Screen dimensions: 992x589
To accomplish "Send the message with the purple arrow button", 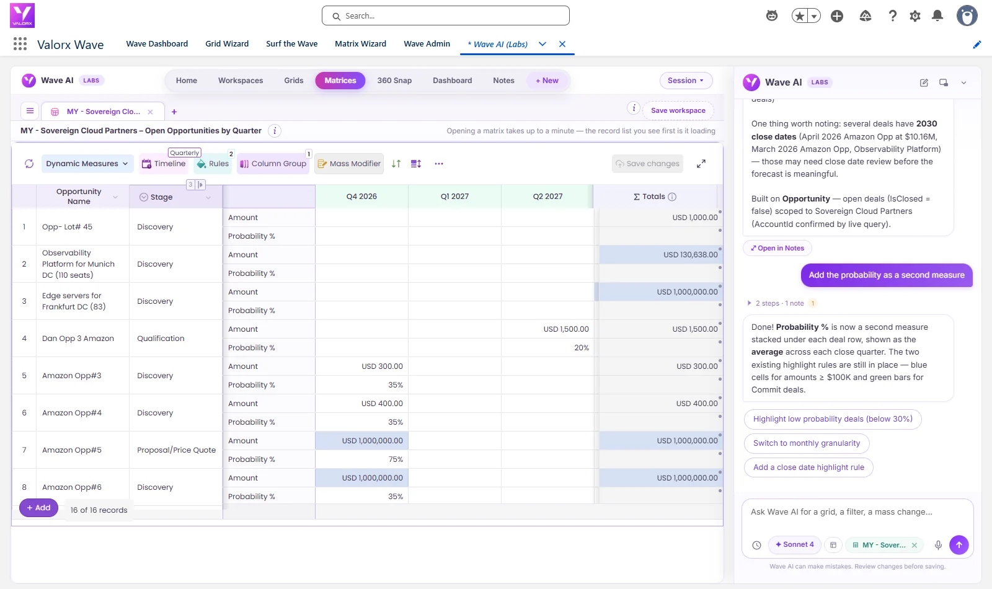I will tap(959, 545).
